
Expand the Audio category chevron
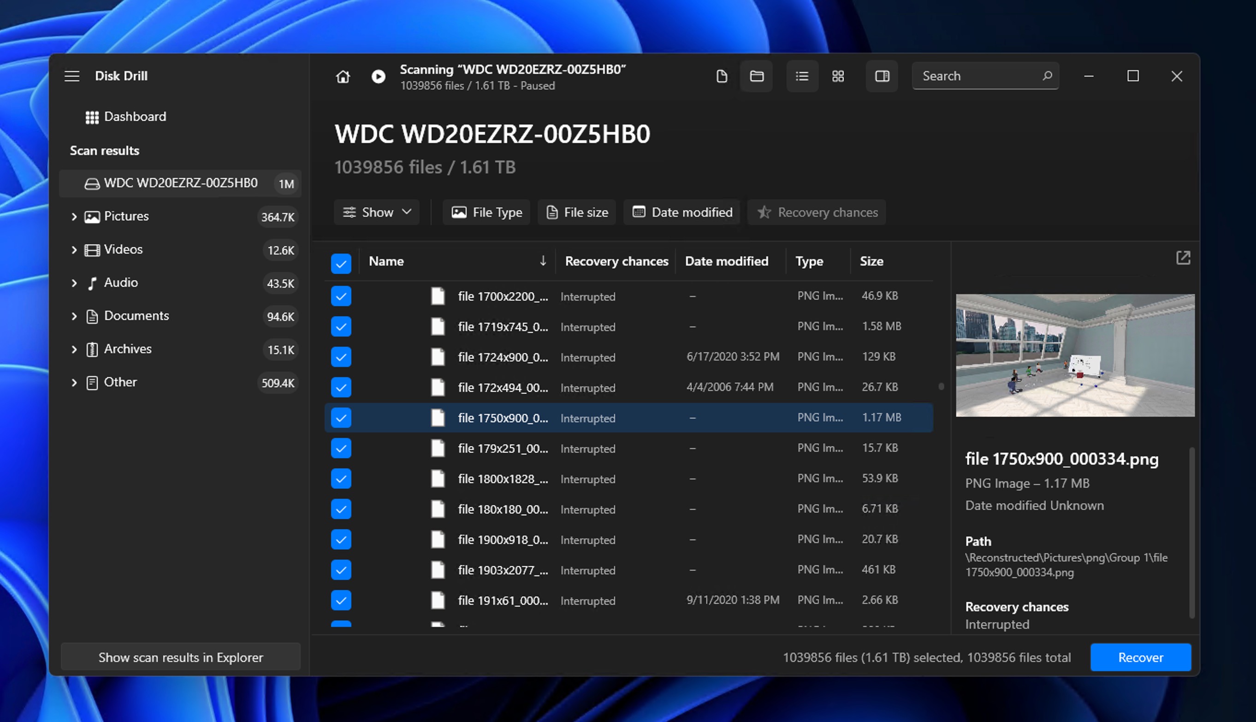[x=74, y=283]
